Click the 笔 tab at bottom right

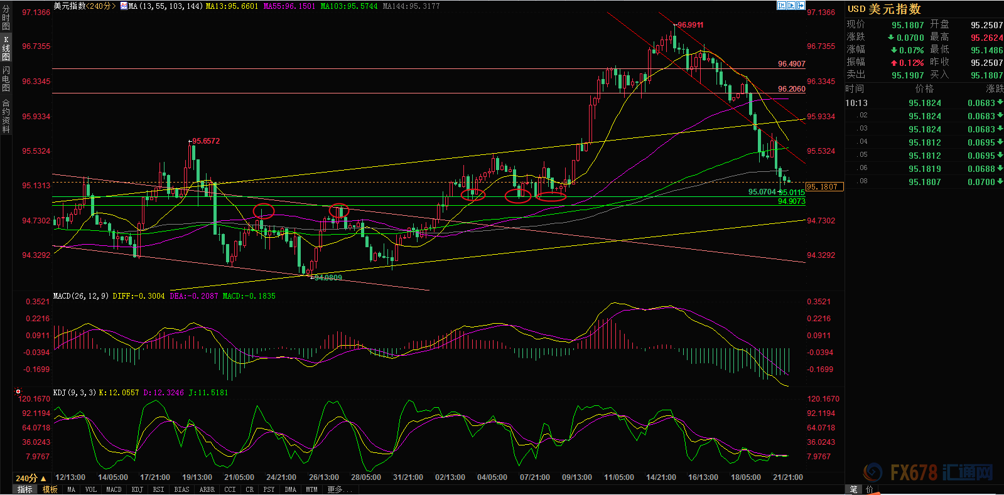pos(853,489)
